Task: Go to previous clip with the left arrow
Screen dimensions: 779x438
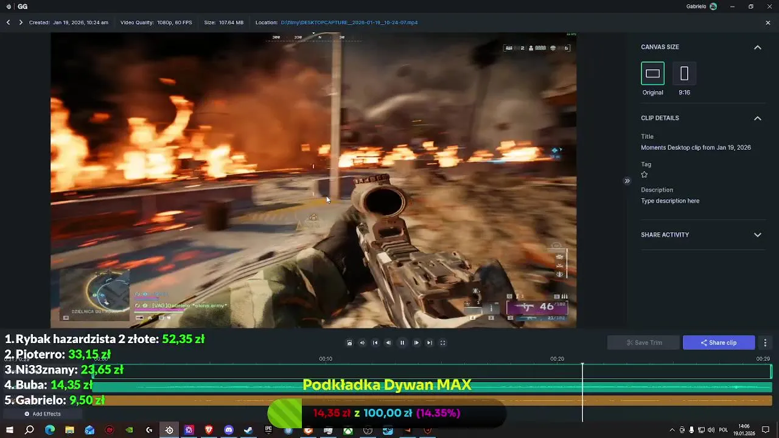Action: [x=9, y=23]
